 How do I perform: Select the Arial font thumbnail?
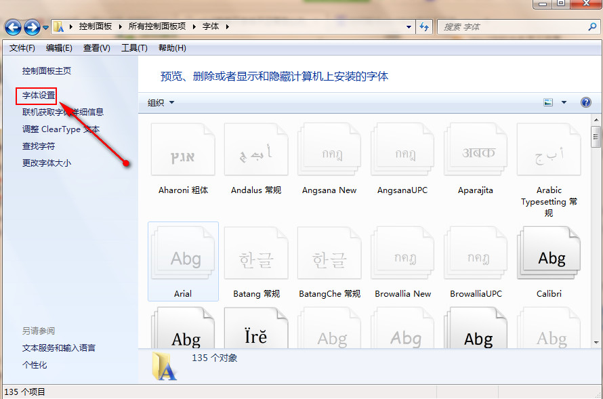tap(183, 261)
